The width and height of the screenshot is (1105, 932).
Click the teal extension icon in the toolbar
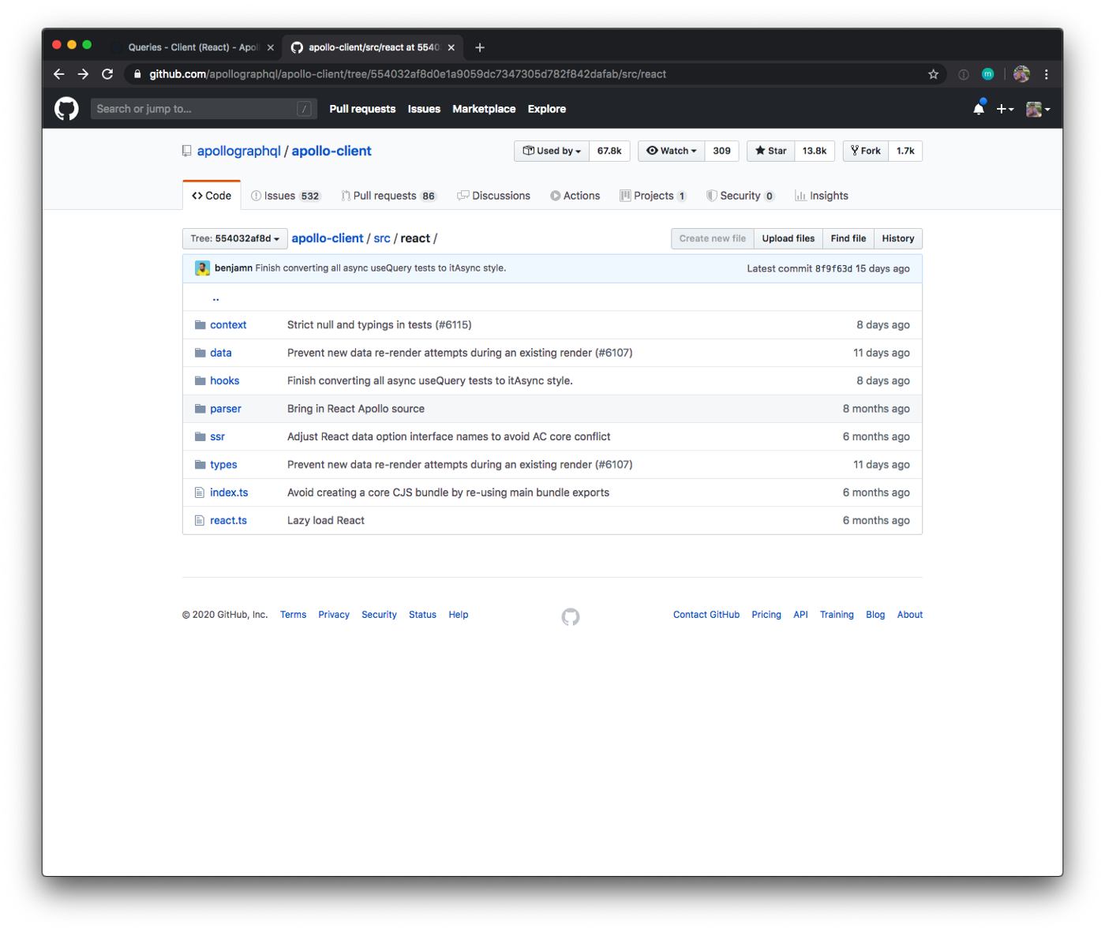click(987, 74)
